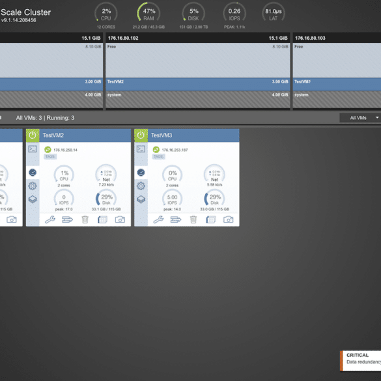Open the TestVM2 gear devices icon
This screenshot has height=381, width=381.
point(33,186)
